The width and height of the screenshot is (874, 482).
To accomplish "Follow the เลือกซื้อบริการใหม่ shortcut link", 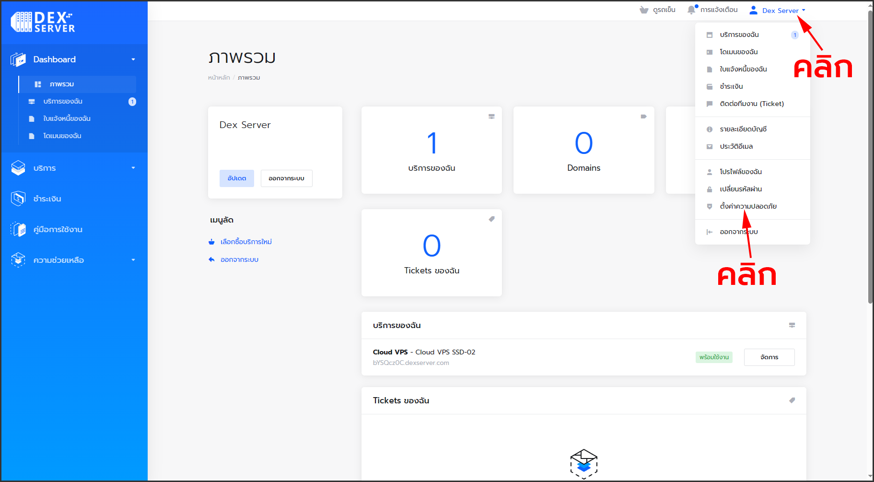I will [246, 242].
